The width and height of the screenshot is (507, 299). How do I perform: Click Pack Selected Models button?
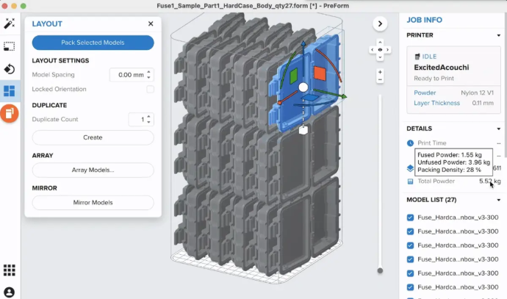pyautogui.click(x=93, y=43)
